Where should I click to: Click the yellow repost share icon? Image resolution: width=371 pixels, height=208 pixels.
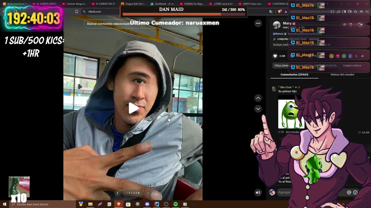[x=332, y=56]
